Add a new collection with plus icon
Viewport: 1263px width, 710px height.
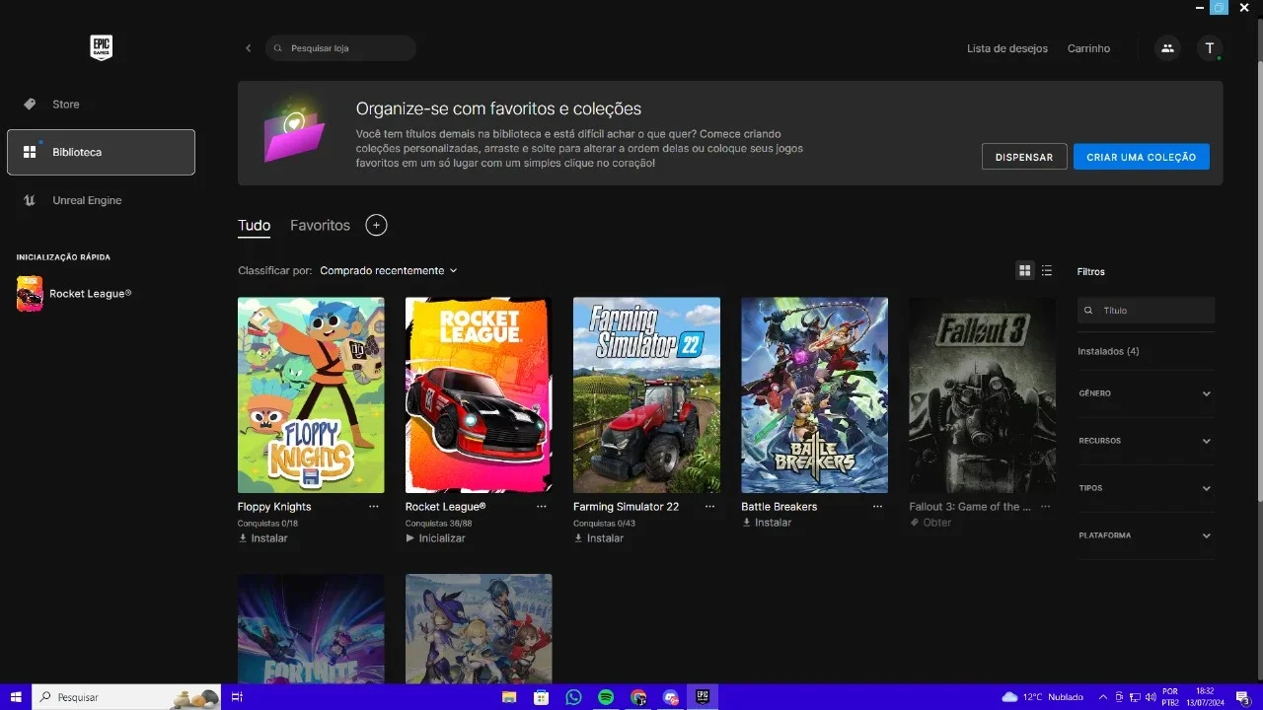click(376, 225)
